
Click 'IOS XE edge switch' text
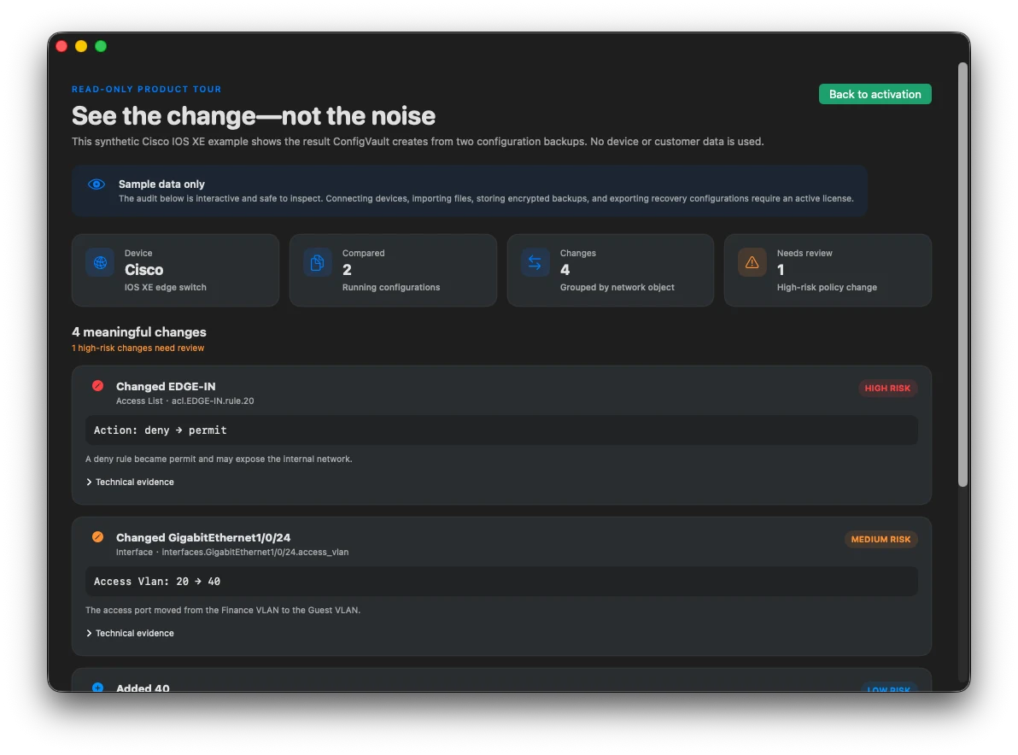(x=166, y=287)
